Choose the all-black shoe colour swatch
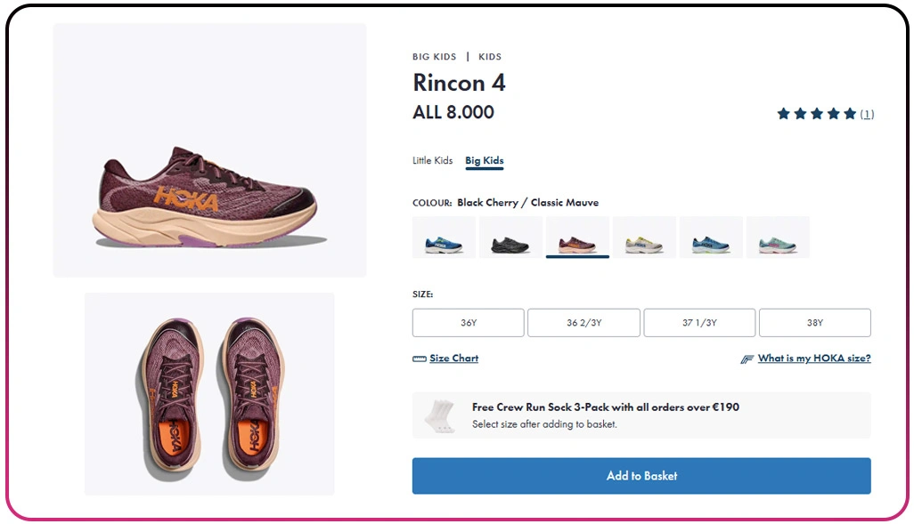This screenshot has height=524, width=914. [x=510, y=238]
